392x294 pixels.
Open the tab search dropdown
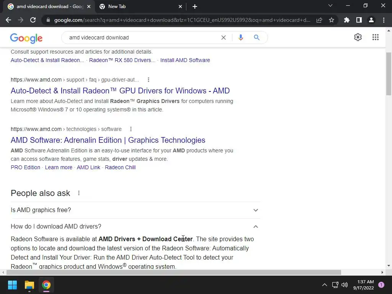coord(330,5)
